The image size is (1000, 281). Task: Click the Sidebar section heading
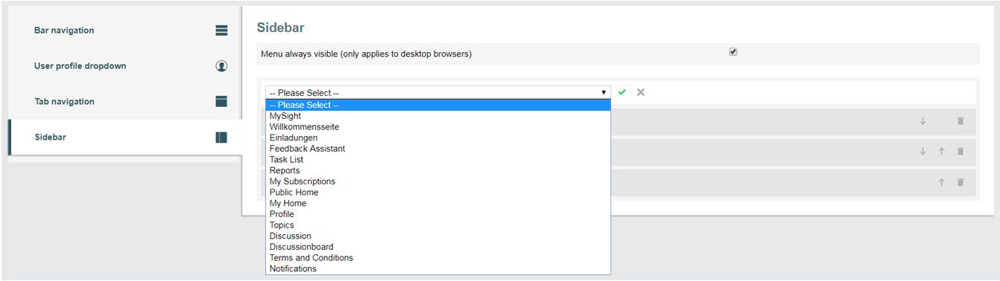click(x=281, y=28)
